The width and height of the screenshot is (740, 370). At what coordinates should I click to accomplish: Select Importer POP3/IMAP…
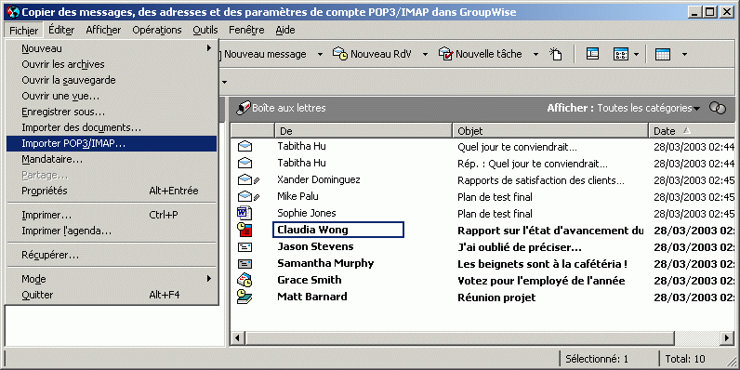(112, 143)
